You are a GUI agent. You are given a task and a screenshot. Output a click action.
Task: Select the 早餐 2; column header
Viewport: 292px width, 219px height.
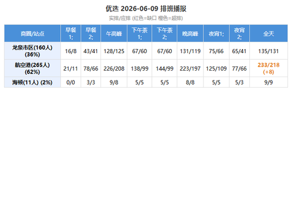tap(91, 33)
